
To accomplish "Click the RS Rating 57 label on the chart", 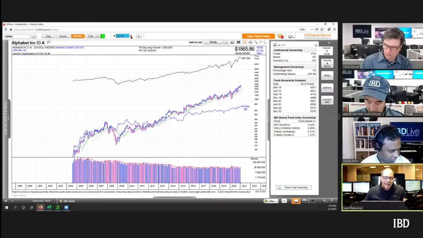I will [x=245, y=108].
